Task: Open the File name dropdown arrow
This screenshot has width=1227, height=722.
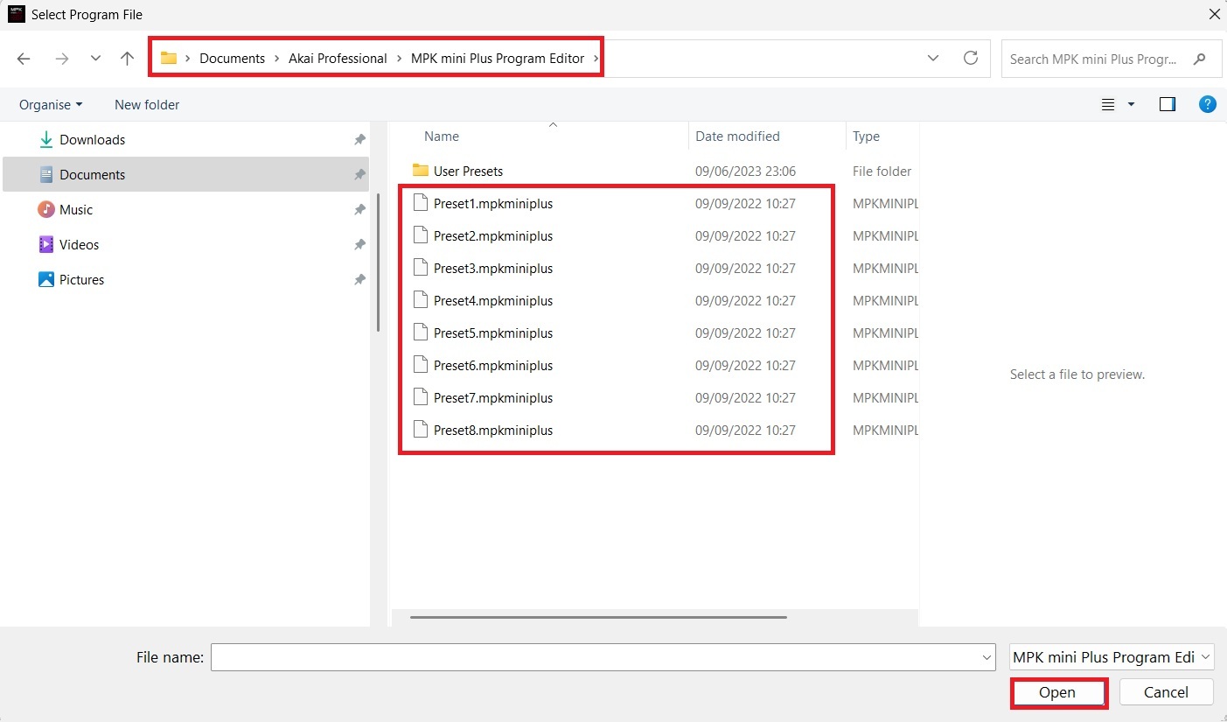Action: coord(987,656)
